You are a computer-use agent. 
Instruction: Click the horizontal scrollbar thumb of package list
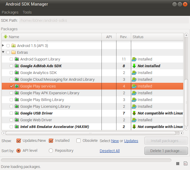(91, 133)
